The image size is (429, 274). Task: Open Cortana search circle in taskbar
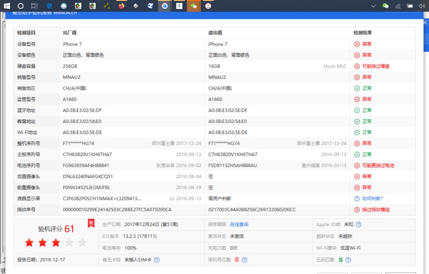click(x=21, y=6)
